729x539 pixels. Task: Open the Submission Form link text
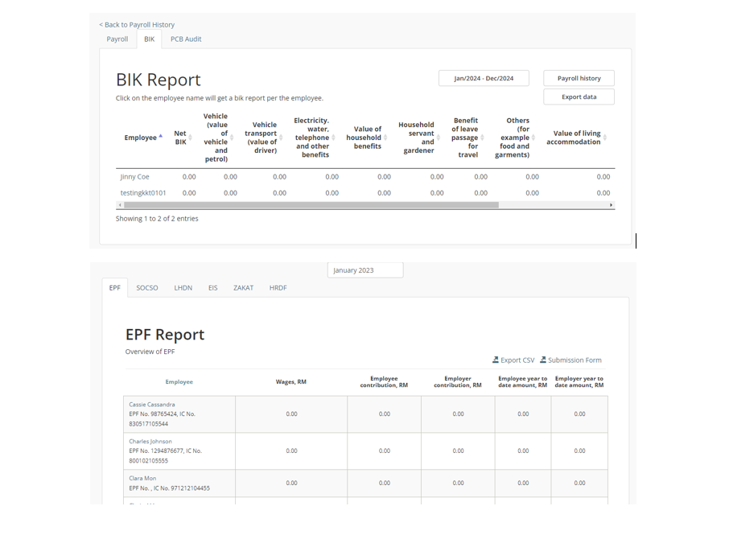coord(575,360)
